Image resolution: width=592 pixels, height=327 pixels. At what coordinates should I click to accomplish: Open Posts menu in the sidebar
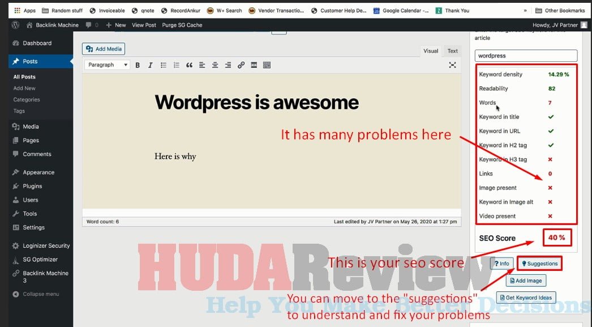click(41, 61)
